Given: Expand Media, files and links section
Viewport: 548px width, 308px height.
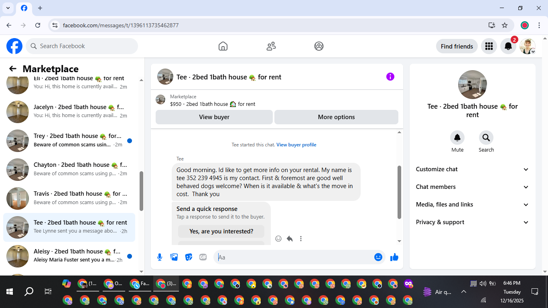Looking at the screenshot, I should point(473,205).
